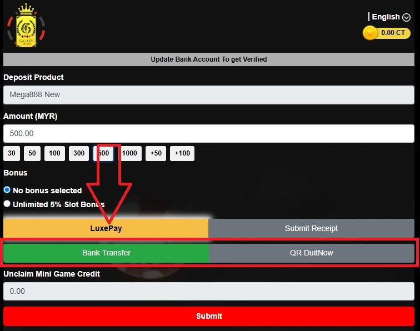
Task: Click Update Bank Account To get Verified banner
Action: (209, 59)
